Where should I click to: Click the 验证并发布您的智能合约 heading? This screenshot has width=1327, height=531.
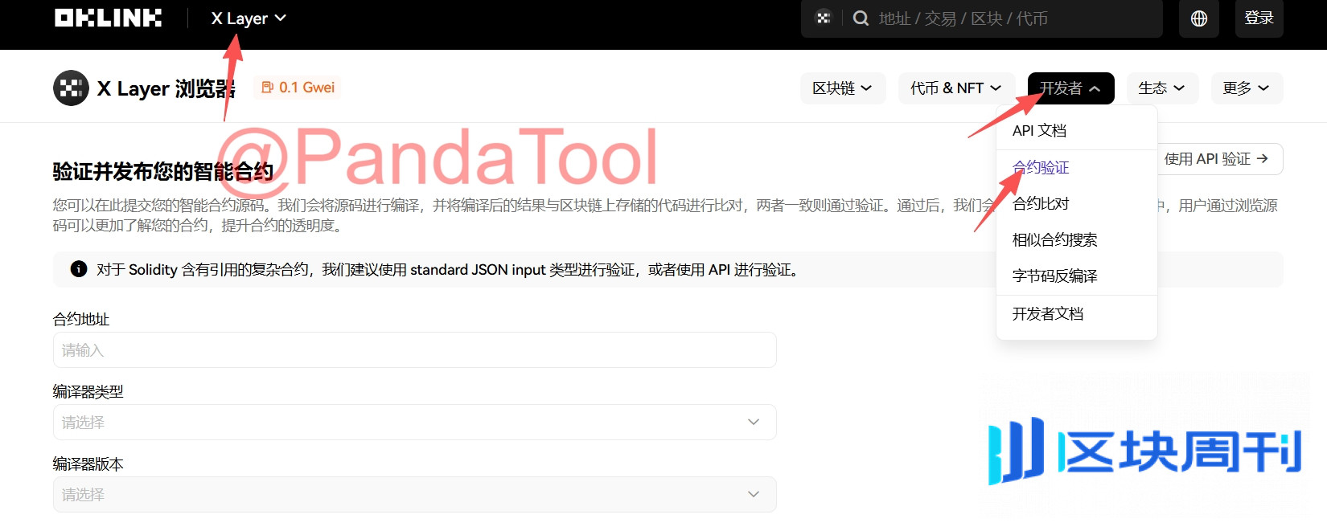point(163,172)
